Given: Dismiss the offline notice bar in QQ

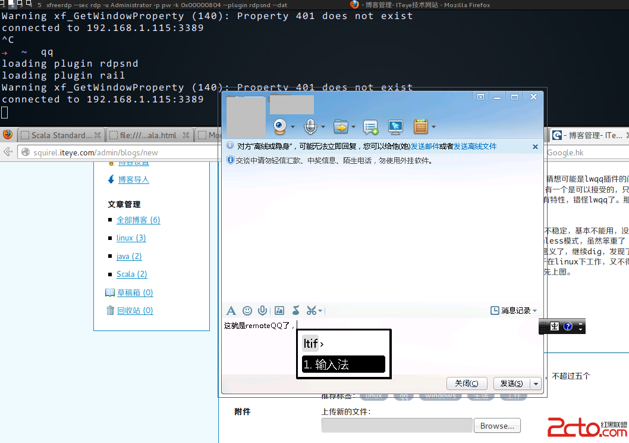Looking at the screenshot, I should coord(535,146).
